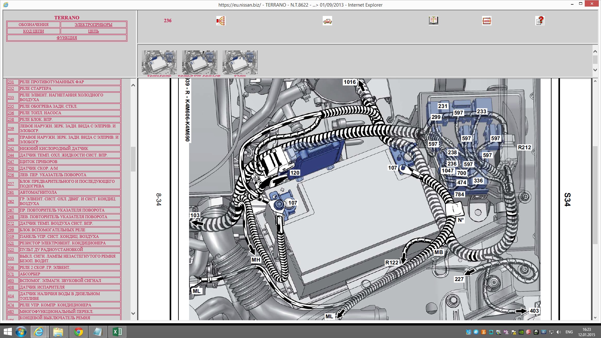The width and height of the screenshot is (601, 338).
Task: Click the R212 label on the diagram
Action: pyautogui.click(x=525, y=147)
